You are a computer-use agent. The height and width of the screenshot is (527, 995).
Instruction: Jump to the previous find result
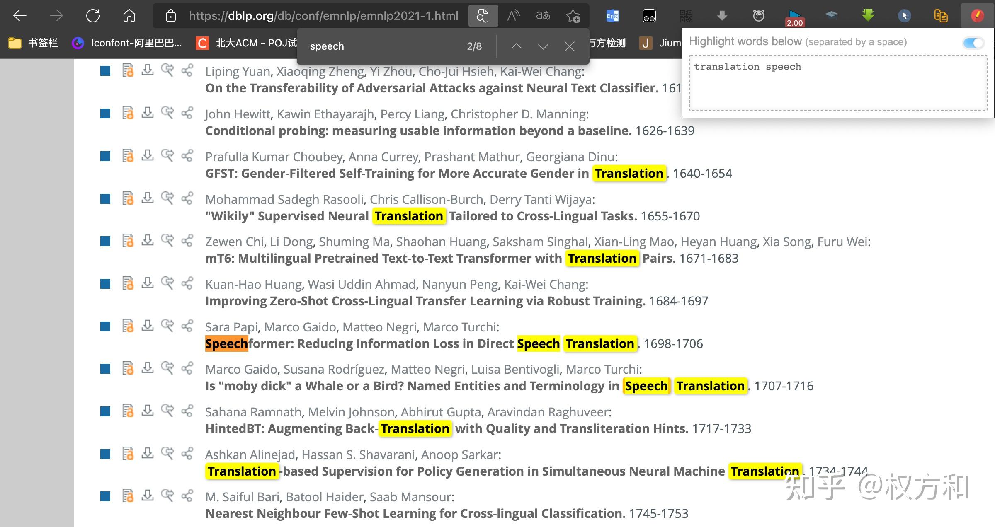click(x=516, y=46)
